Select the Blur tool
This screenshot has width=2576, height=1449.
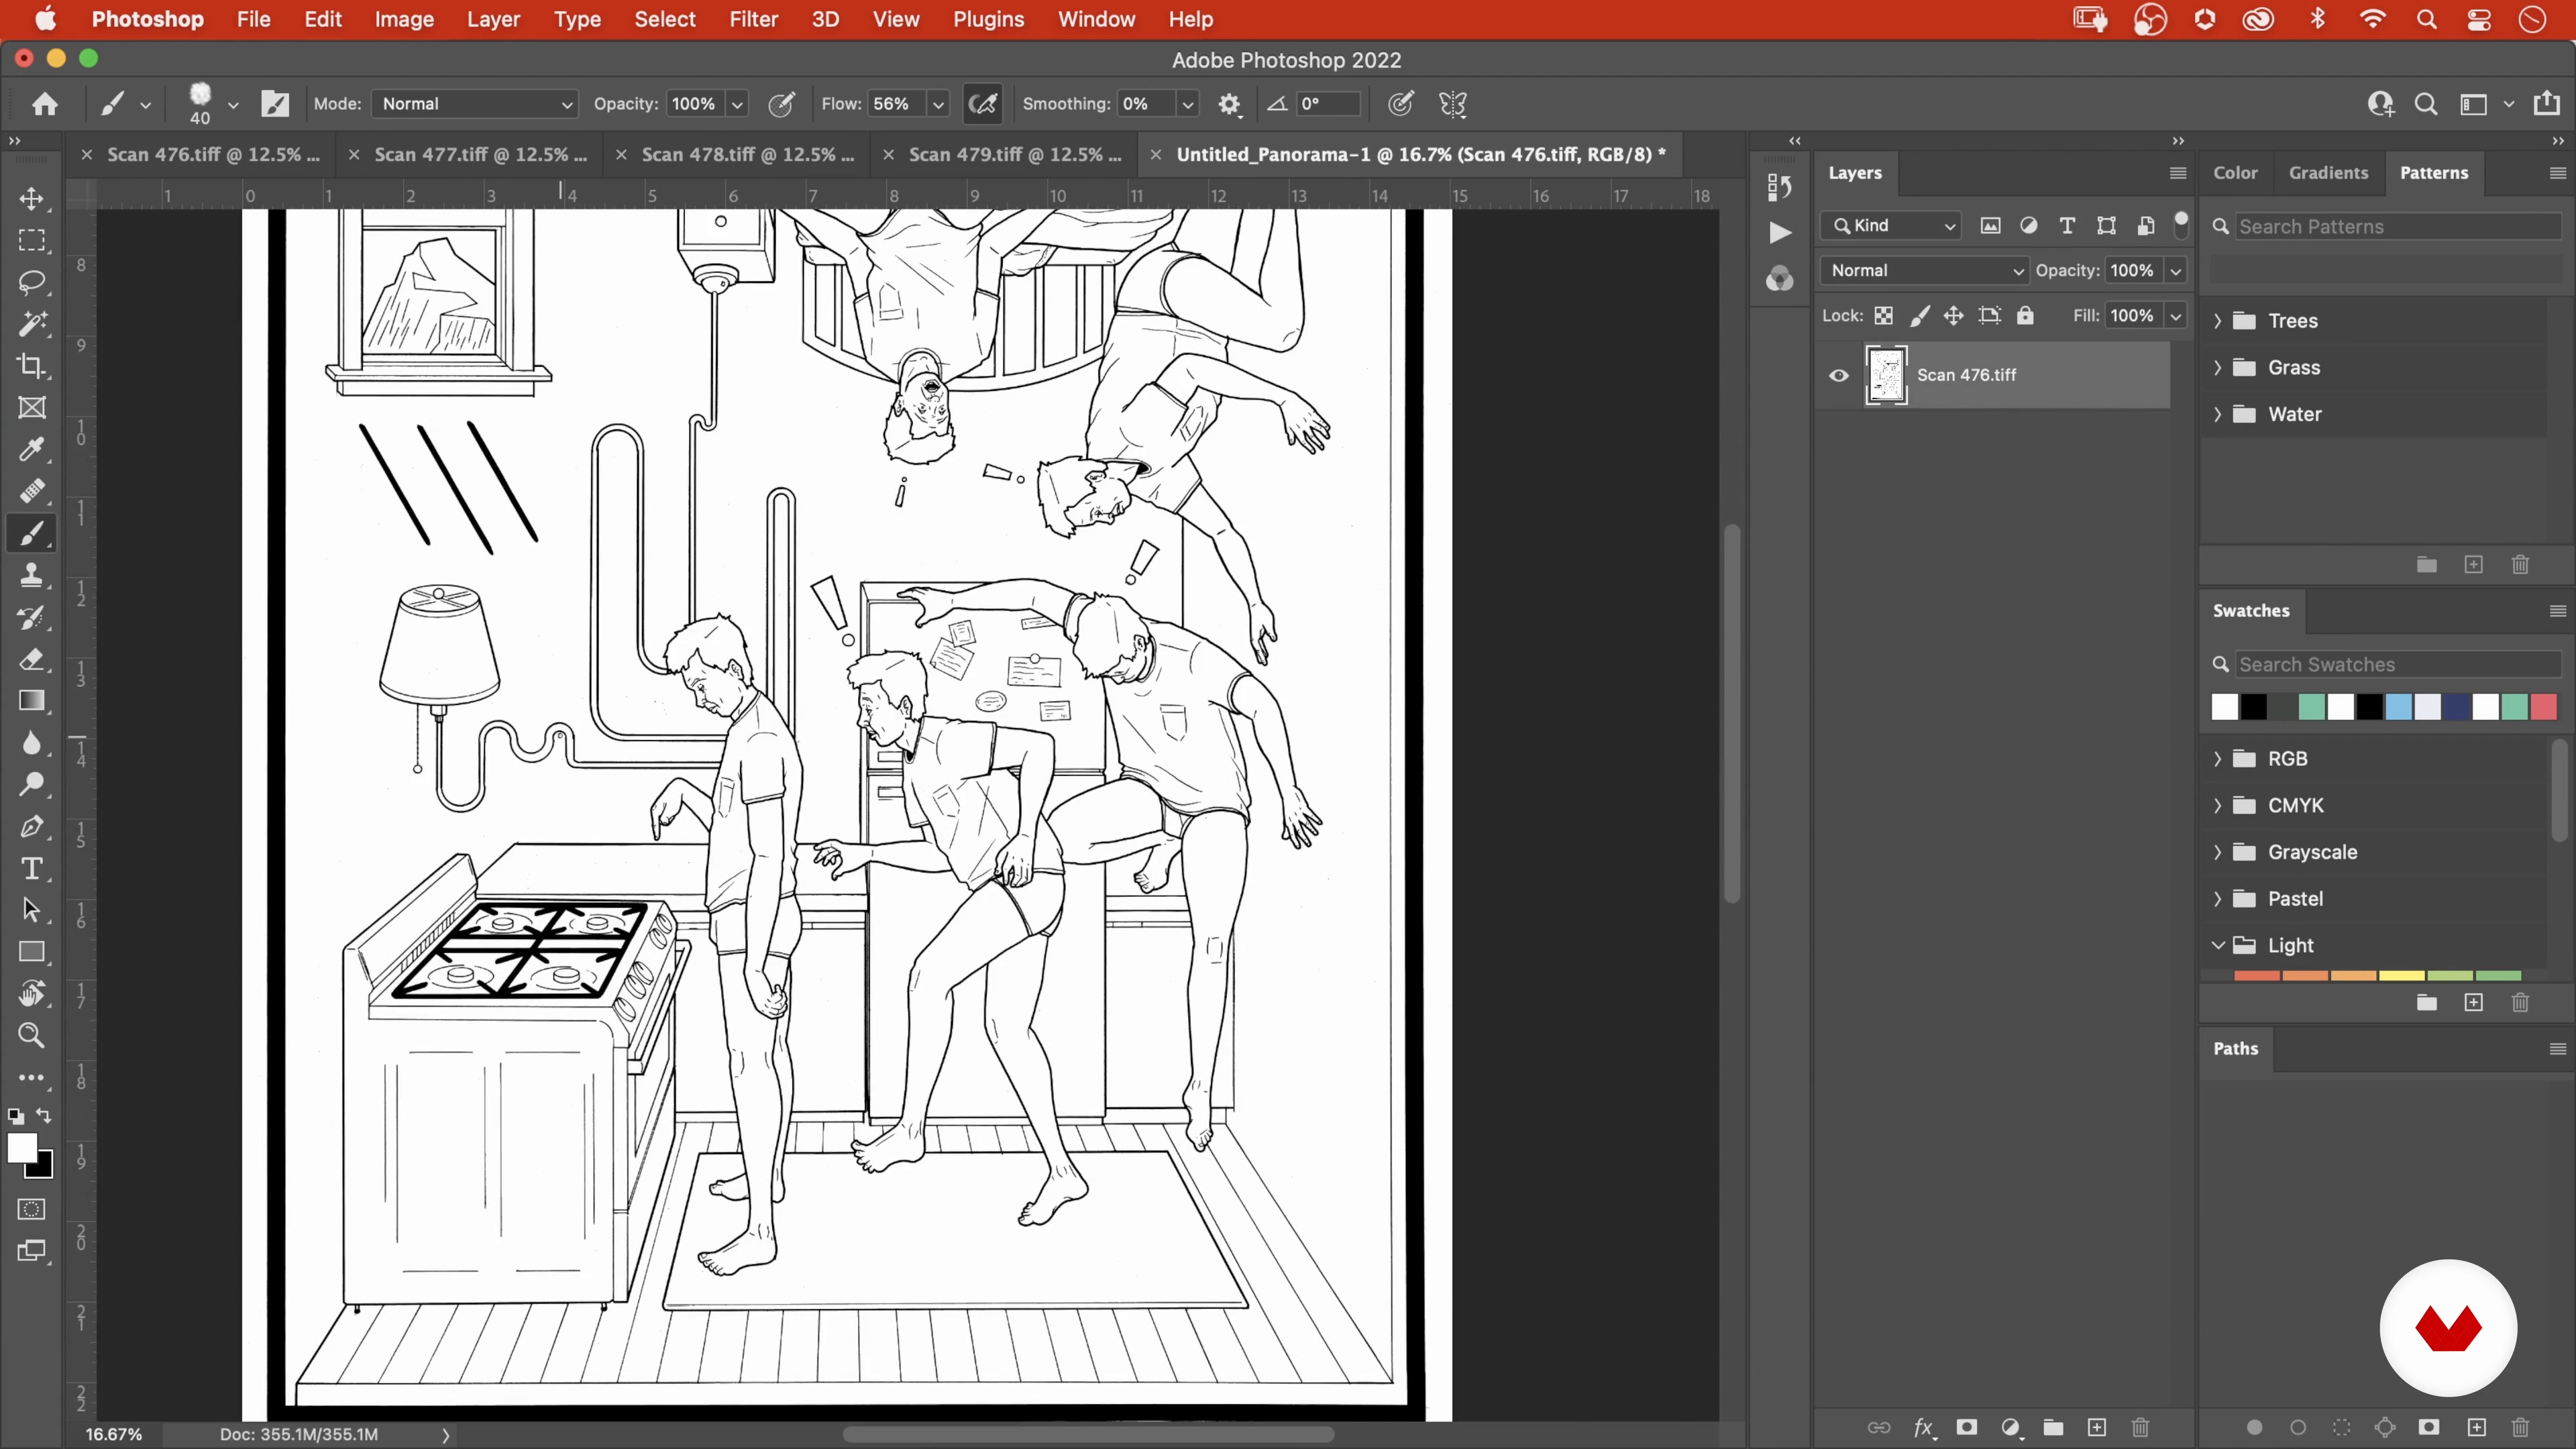[x=32, y=743]
